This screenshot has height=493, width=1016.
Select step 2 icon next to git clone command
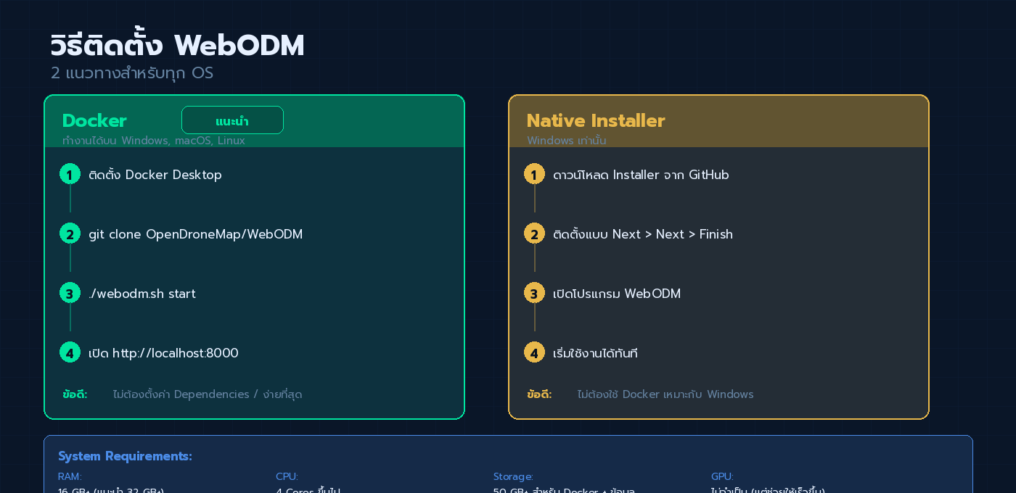(x=70, y=233)
